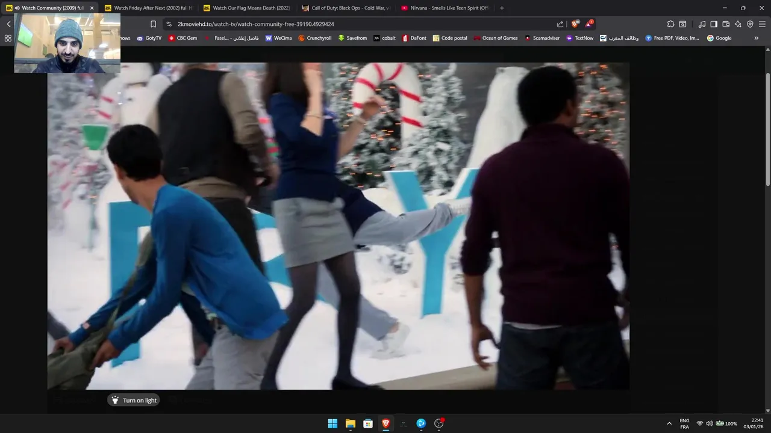Bookmark this page via bookmark icon
The height and width of the screenshot is (433, 771).
(x=153, y=24)
